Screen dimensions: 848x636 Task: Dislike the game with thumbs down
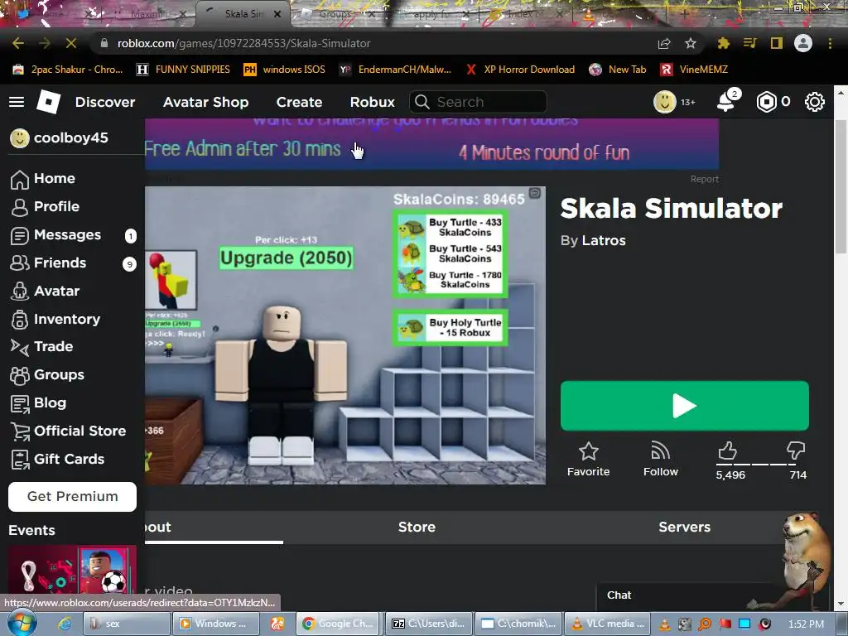coord(796,450)
